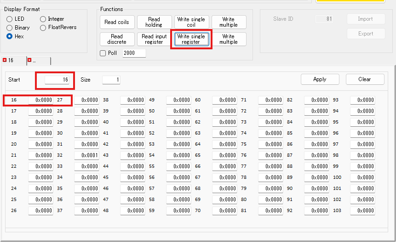
Task: Click register 32 field showing 0x0001
Action: [86, 155]
